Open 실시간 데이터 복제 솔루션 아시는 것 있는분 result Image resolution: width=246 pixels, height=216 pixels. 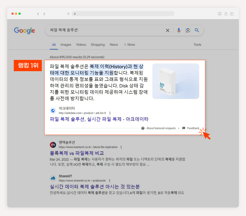[x=95, y=187]
